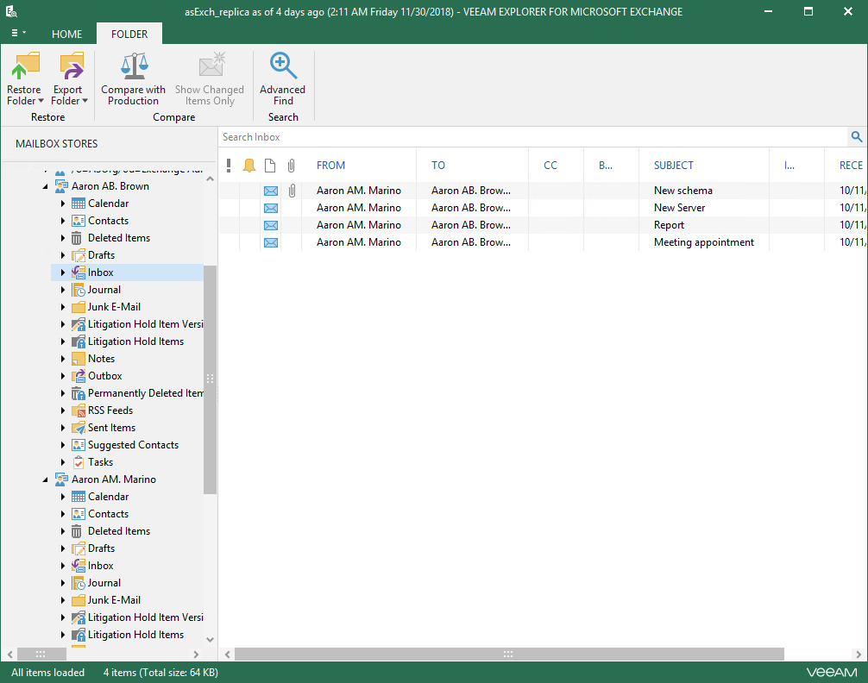
Task: Expand Inbox under Aaron AB. Brown
Action: [x=62, y=273]
